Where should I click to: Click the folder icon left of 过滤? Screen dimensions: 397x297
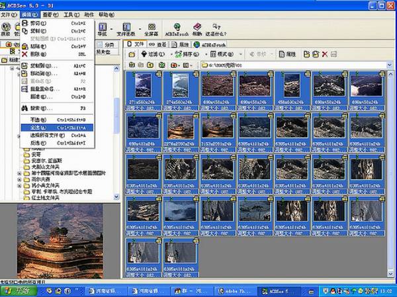point(132,54)
